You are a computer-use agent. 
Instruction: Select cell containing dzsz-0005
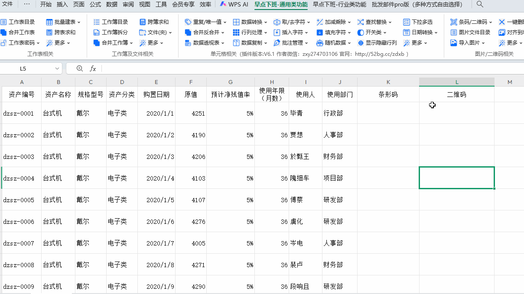coord(19,200)
